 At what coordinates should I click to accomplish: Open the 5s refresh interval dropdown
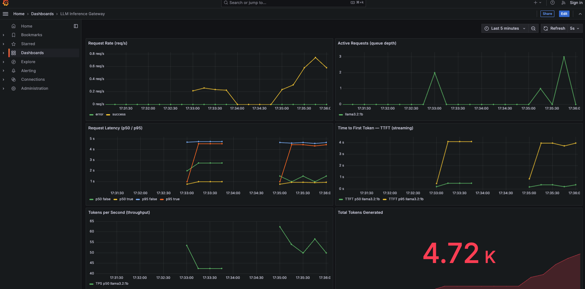575,28
